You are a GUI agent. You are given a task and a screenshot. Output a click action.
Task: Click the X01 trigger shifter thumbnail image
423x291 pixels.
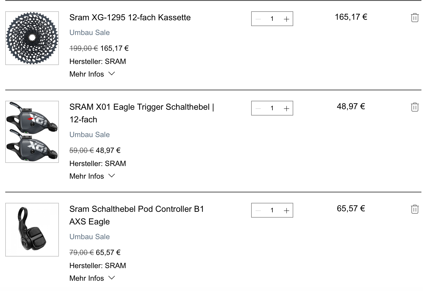coord(32,132)
